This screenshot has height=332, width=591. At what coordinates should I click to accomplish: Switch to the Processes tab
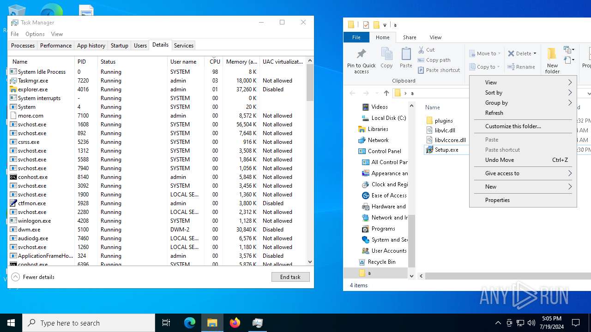coord(23,46)
